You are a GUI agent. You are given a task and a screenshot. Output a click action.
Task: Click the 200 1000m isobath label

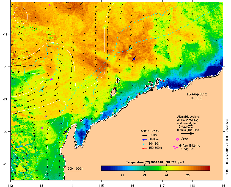[75, 169]
